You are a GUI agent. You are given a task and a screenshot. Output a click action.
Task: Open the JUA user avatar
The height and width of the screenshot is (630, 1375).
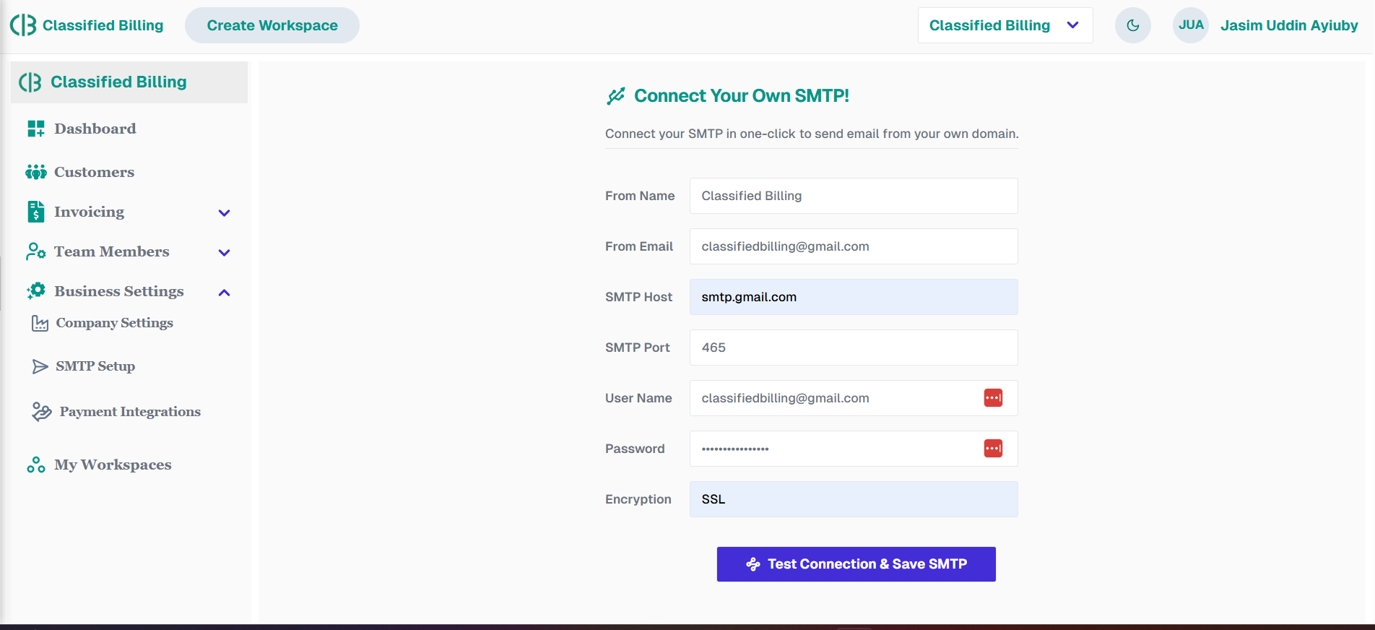click(1190, 25)
